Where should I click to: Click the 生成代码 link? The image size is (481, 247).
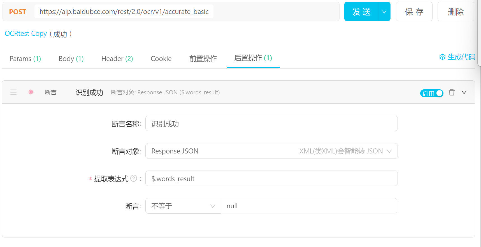(461, 57)
